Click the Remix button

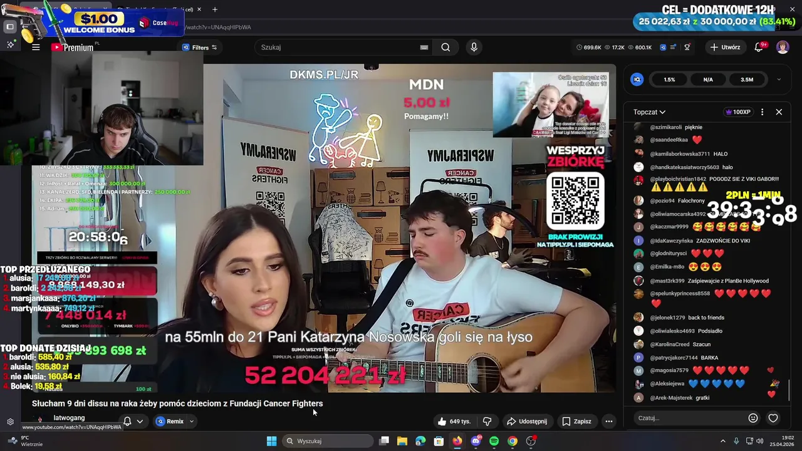pos(170,422)
